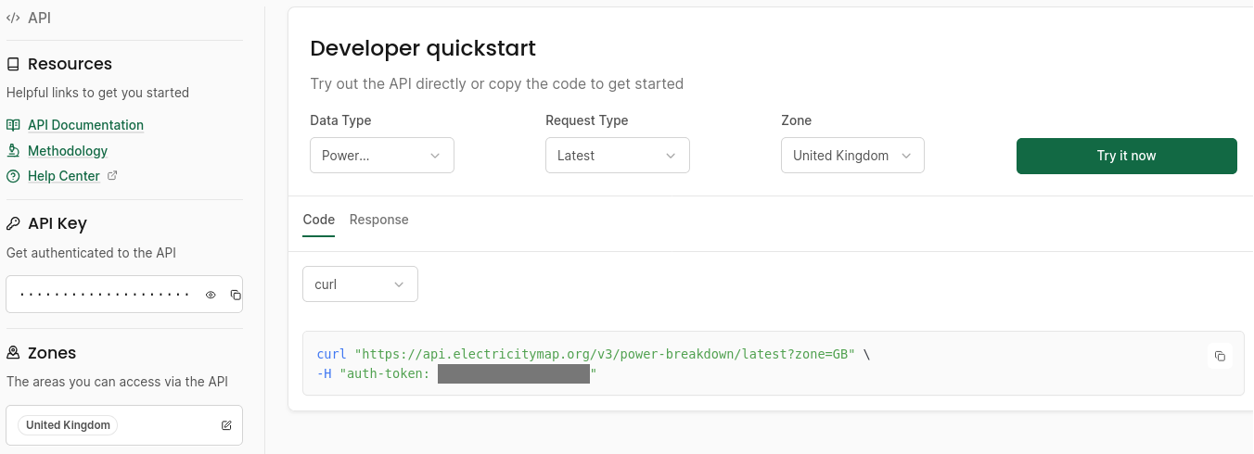Viewport: 1254px width, 454px height.
Task: Click the external link icon beside Help Center
Action: (x=112, y=175)
